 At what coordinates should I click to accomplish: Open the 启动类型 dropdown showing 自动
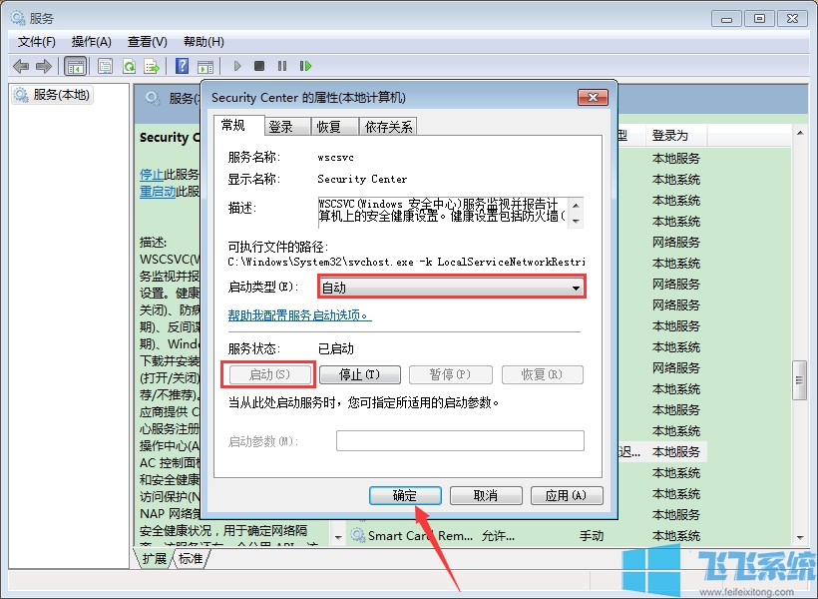[575, 287]
